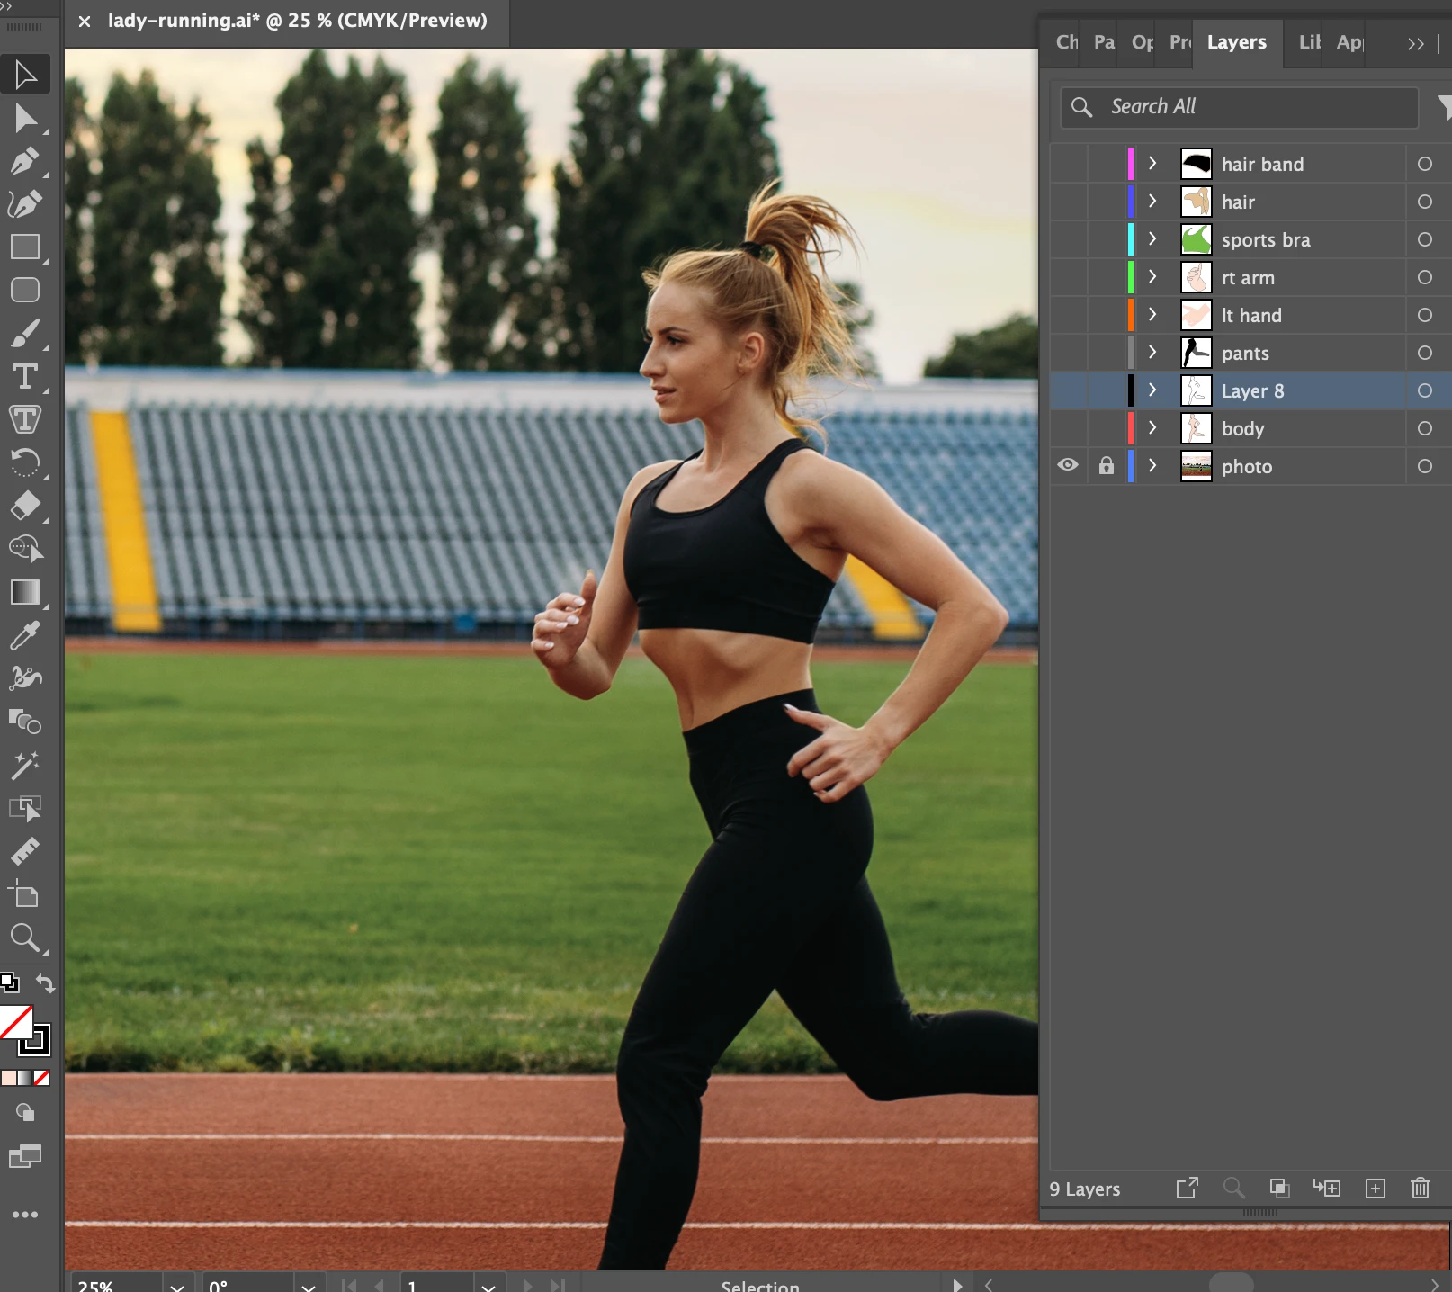Select the Touch Type tool
1452x1292 pixels.
tap(25, 419)
